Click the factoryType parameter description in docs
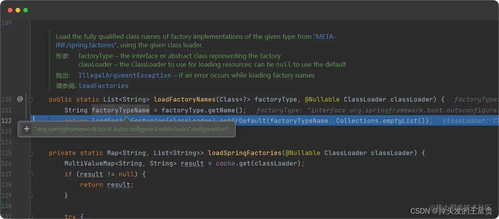This screenshot has width=499, height=219. point(179,56)
